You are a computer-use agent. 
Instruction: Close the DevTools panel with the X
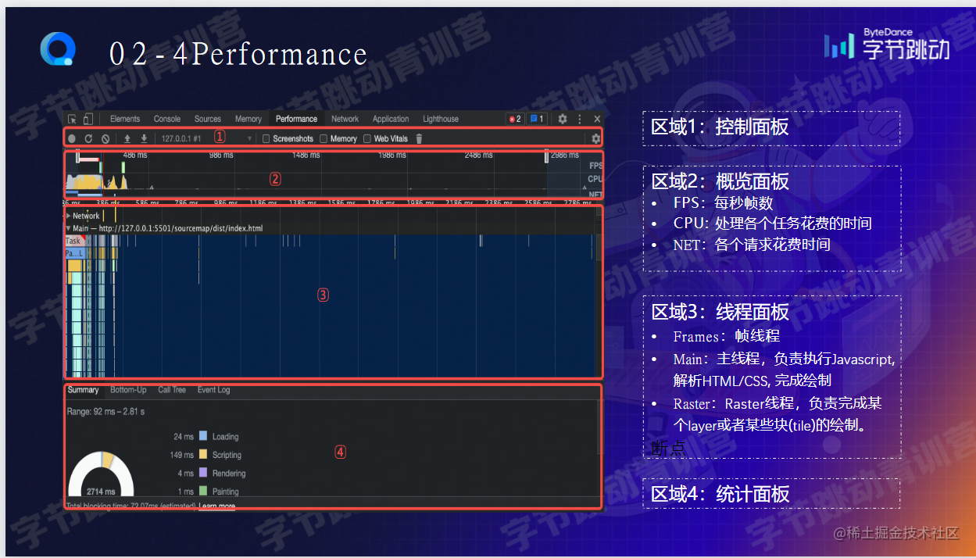pyautogui.click(x=597, y=119)
